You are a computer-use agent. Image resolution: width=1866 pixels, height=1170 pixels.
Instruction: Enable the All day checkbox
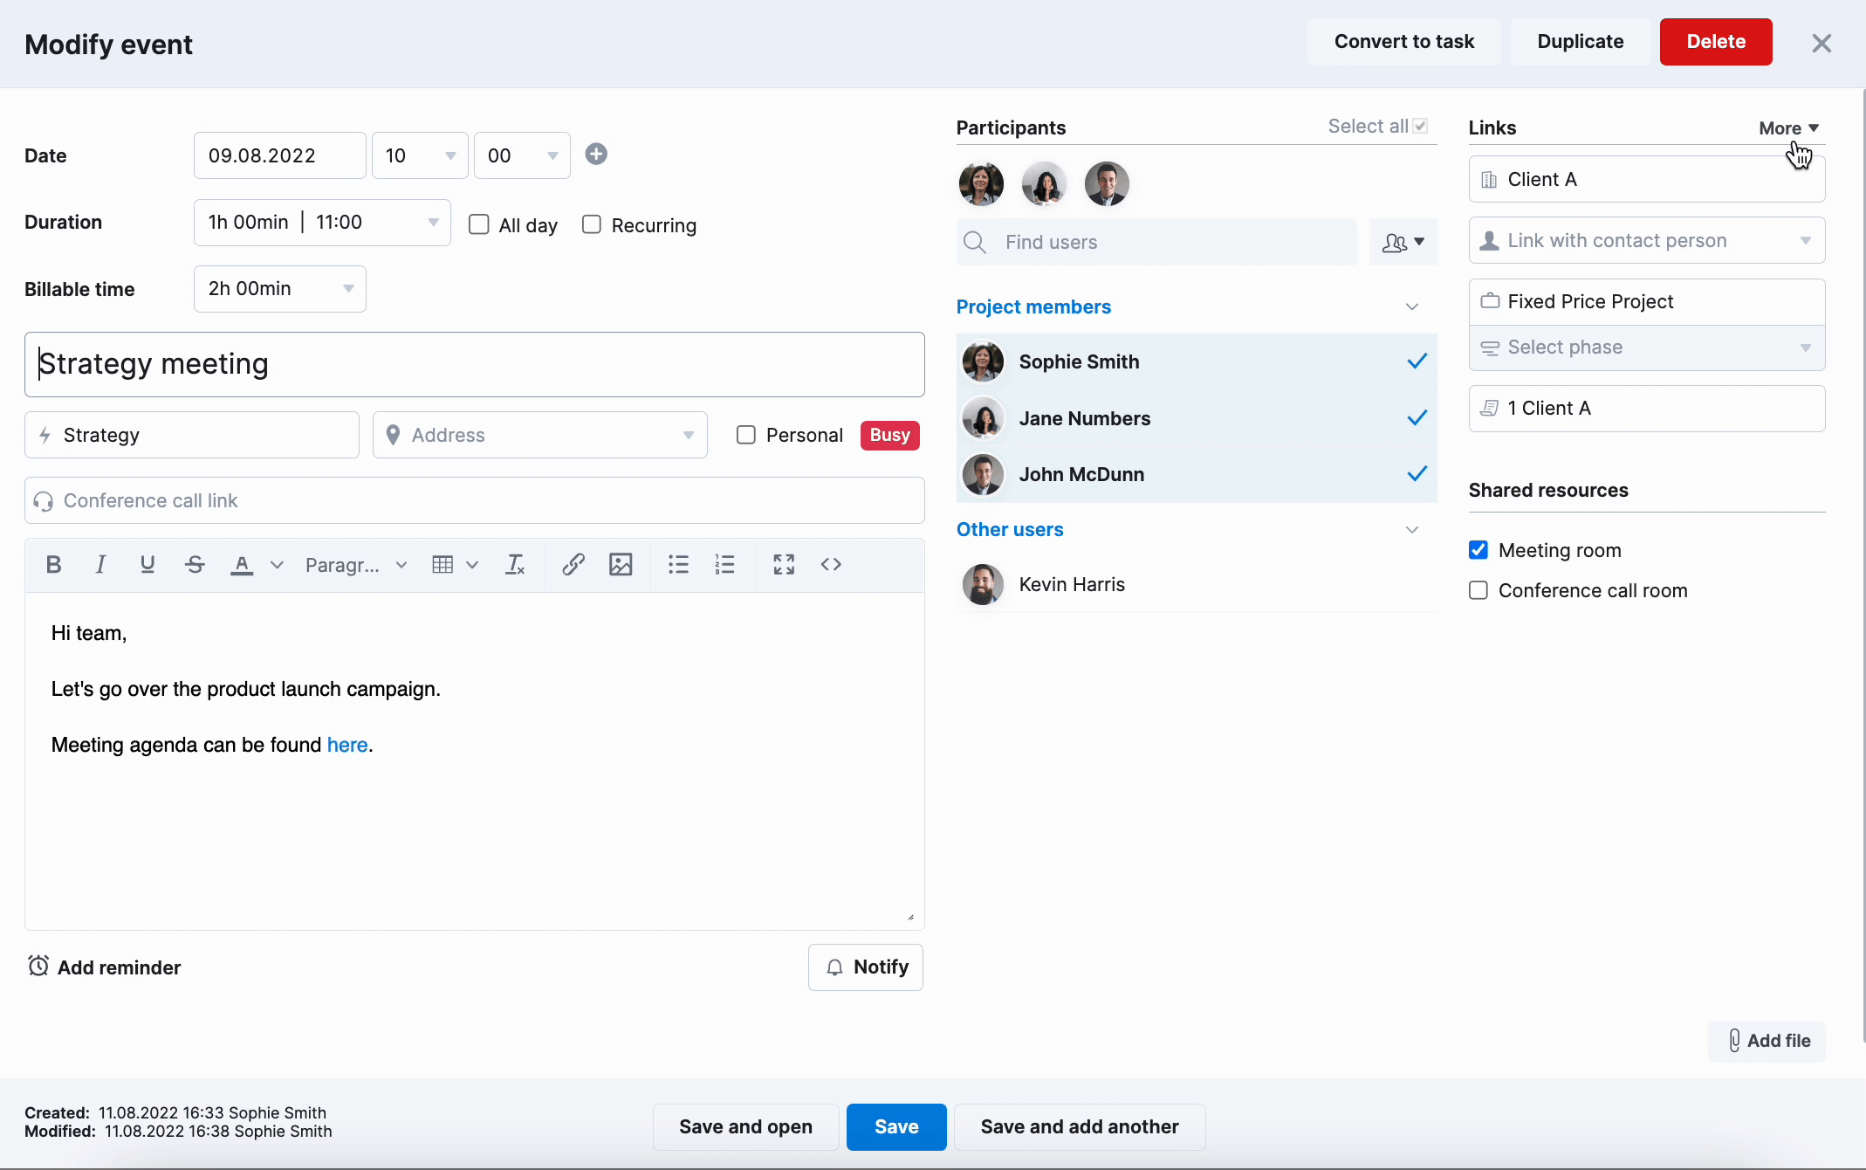(479, 225)
